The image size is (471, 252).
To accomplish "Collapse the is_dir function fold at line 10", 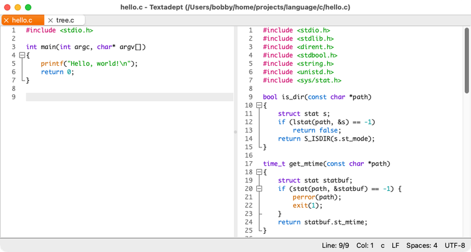I will tap(259, 105).
